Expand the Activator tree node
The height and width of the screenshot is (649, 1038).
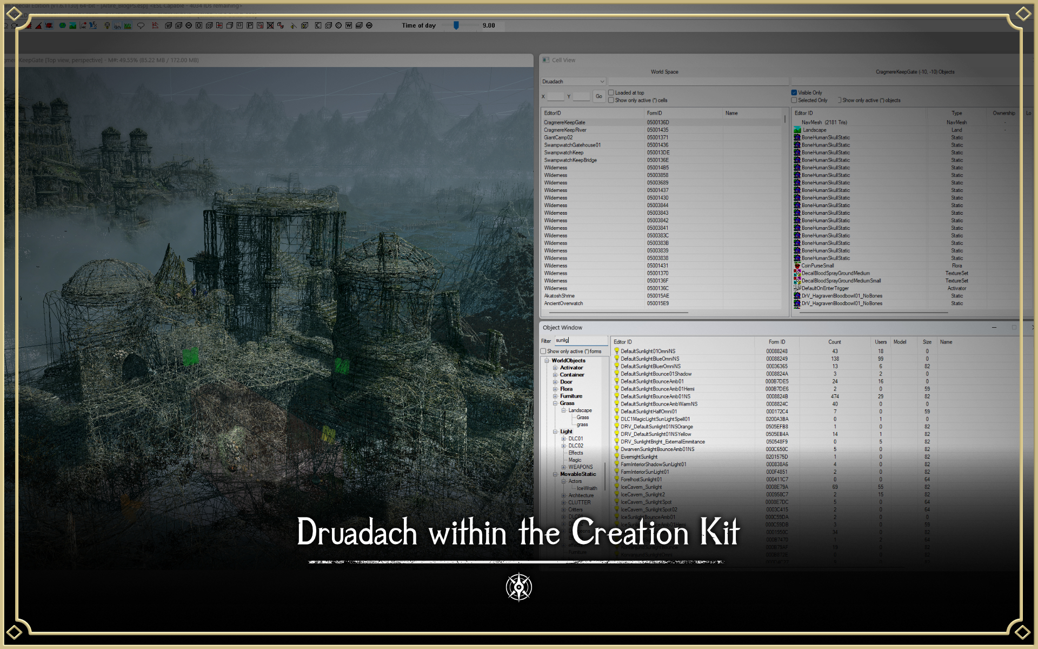555,368
